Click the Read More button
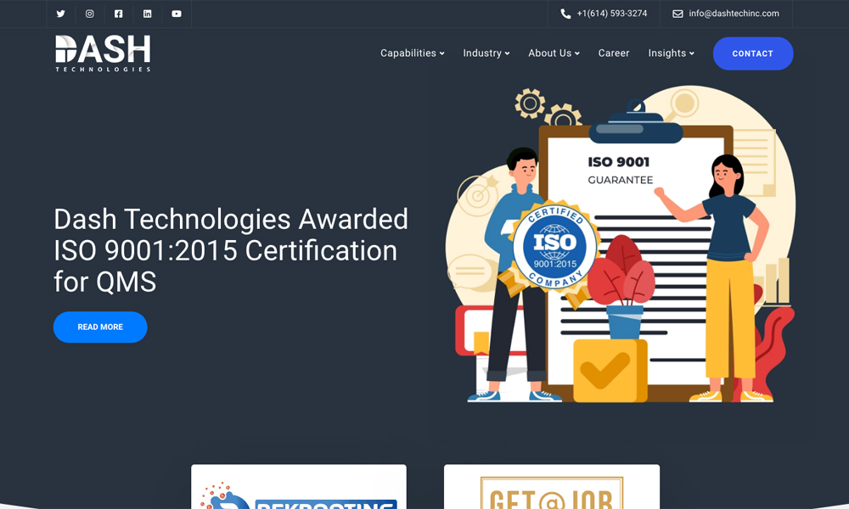The width and height of the screenshot is (849, 509). (100, 327)
